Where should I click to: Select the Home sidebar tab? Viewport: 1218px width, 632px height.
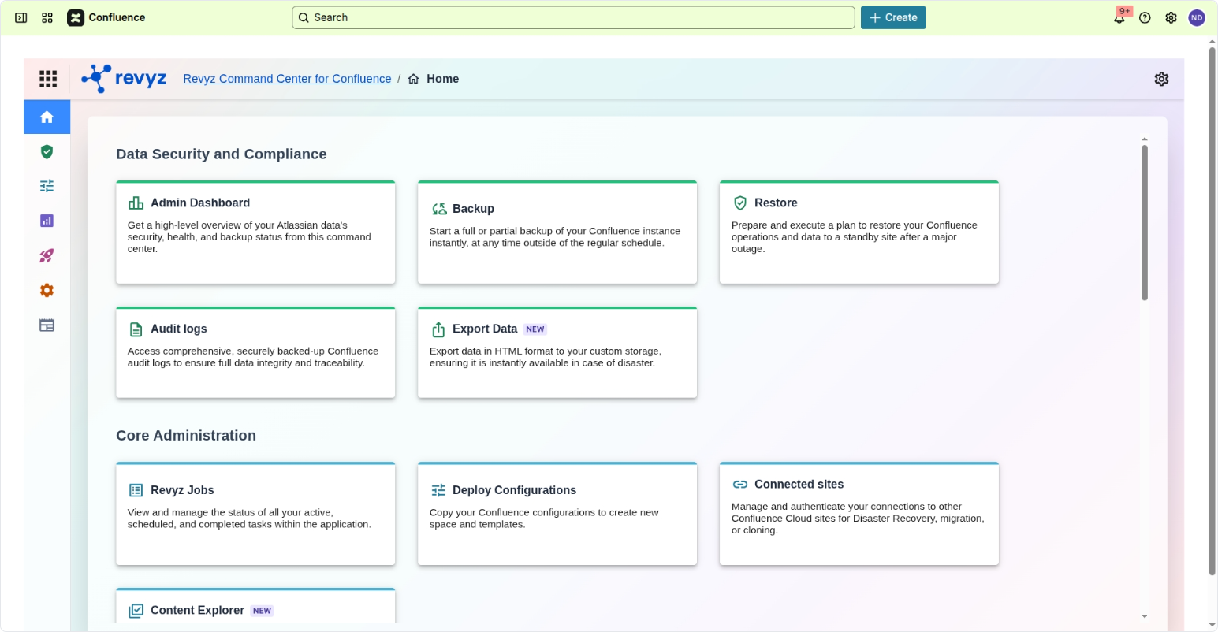tap(47, 117)
